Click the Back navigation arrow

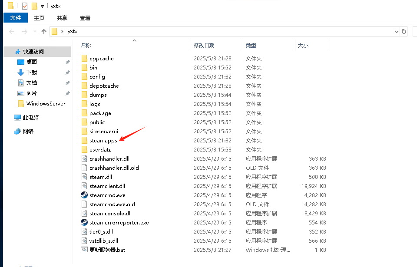(12, 32)
